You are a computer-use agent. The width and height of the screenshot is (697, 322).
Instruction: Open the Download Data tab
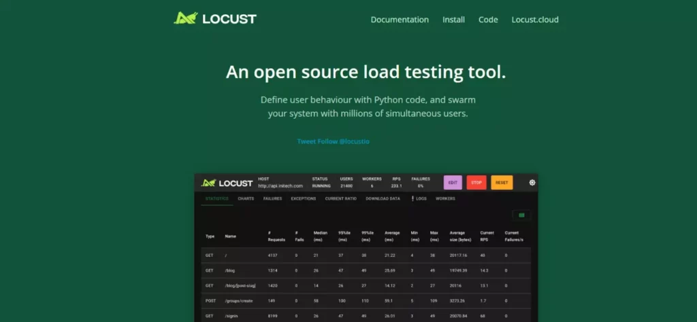[383, 199]
